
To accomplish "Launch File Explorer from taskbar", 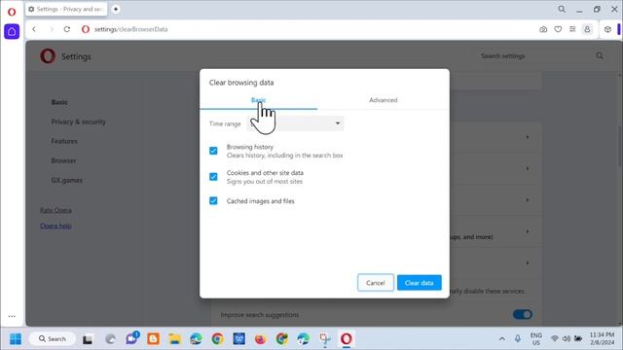I will 174,339.
